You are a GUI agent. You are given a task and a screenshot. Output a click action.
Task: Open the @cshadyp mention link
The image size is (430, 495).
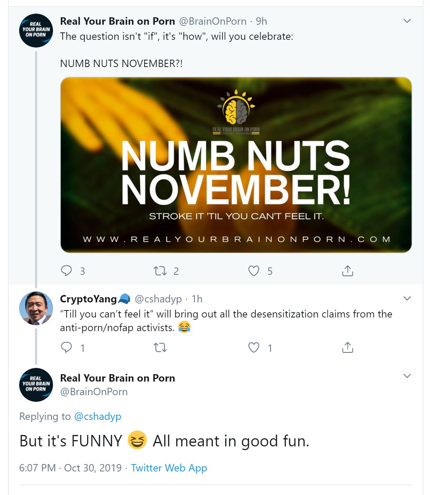click(98, 417)
